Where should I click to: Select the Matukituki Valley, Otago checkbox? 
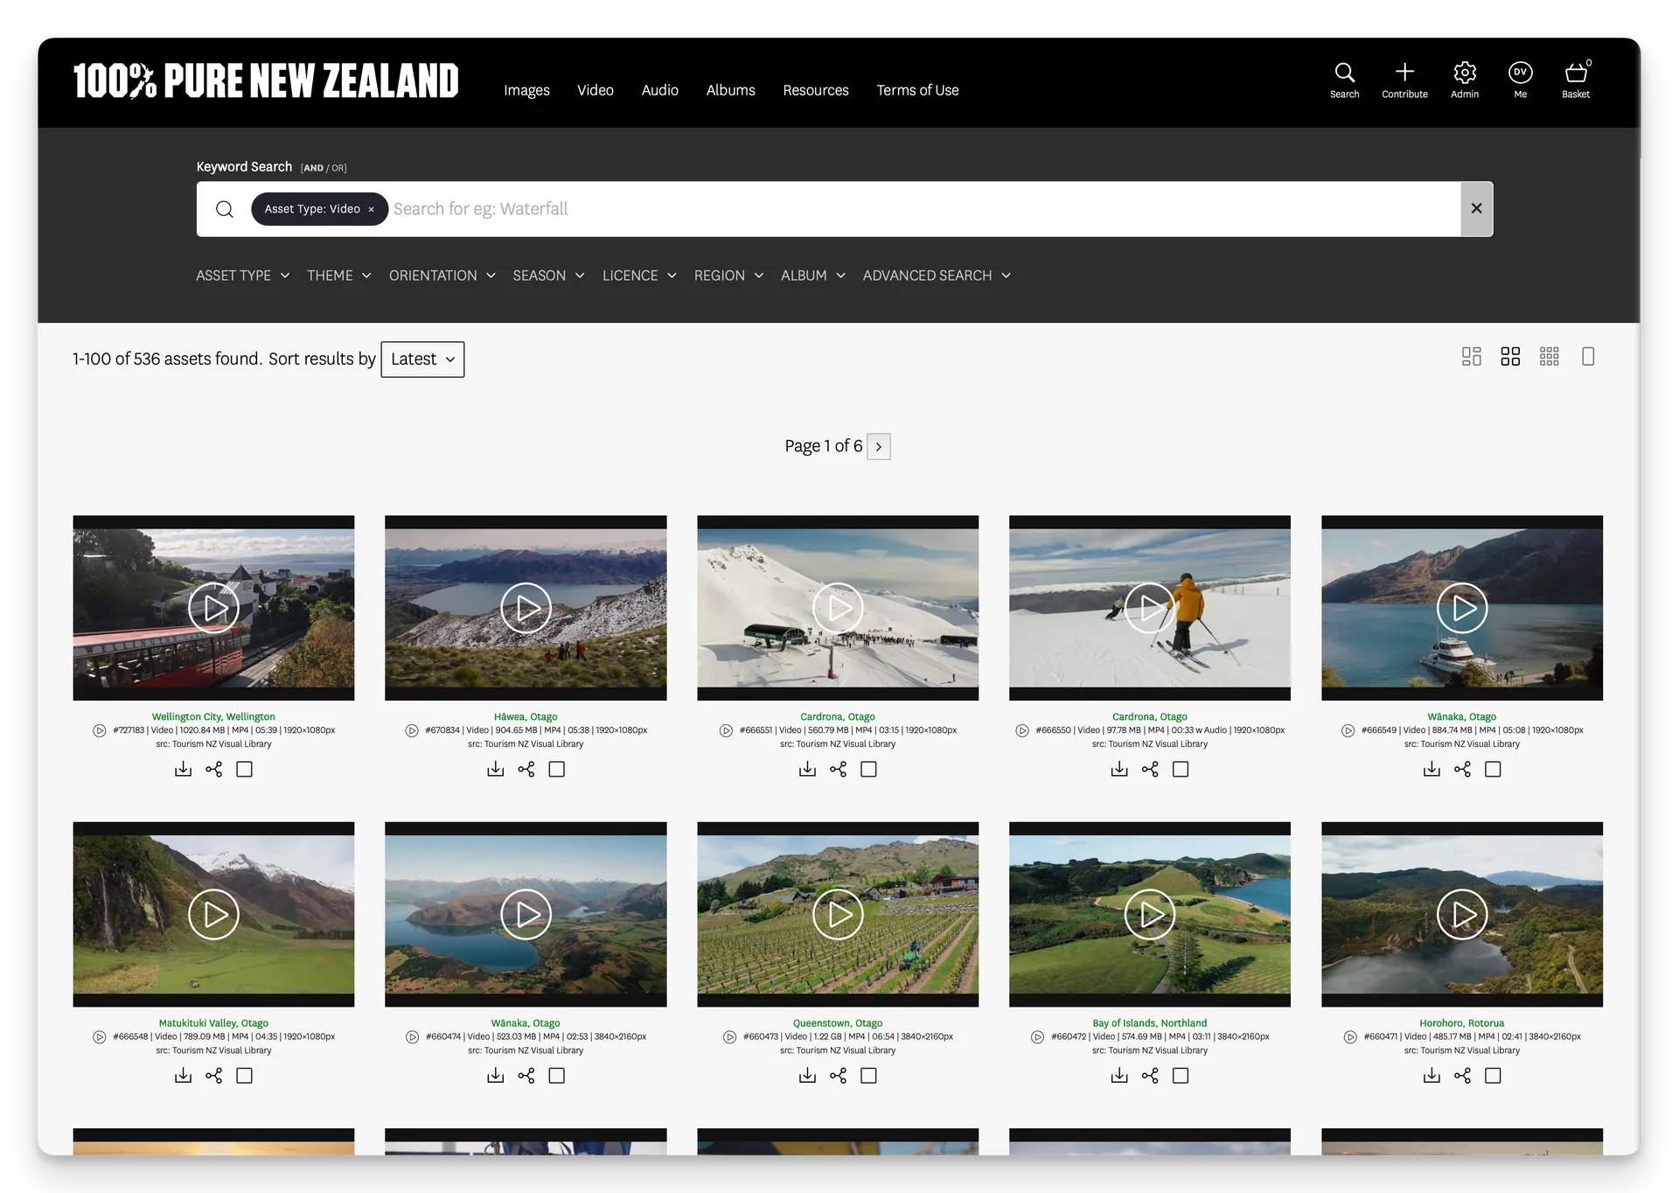245,1076
